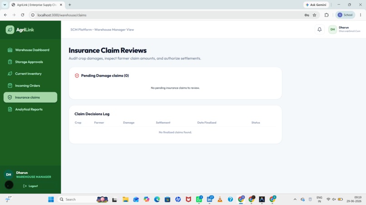The width and height of the screenshot is (366, 205).
Task: Click the Warehouse Dashboard building icon
Action: coord(10,50)
